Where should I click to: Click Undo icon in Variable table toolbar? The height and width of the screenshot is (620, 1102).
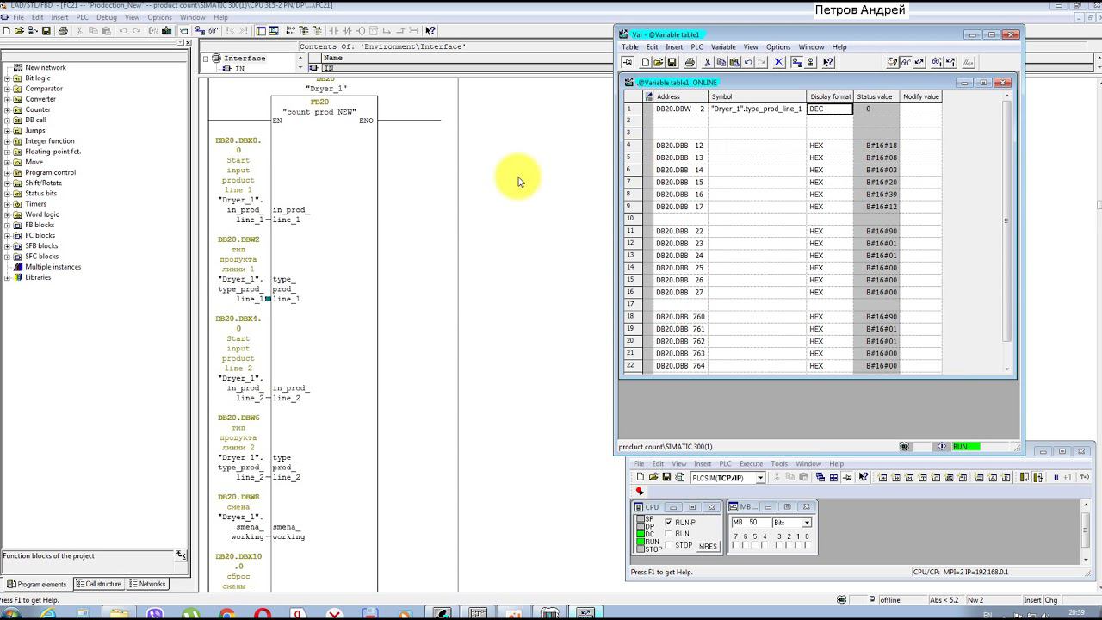point(747,62)
